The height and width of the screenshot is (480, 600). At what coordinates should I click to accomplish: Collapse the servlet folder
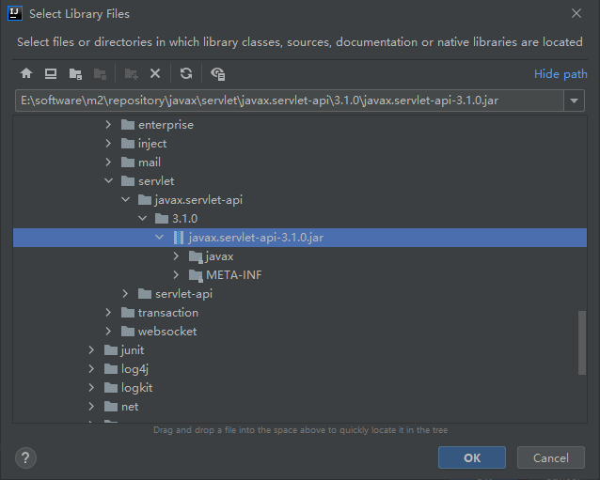point(109,181)
